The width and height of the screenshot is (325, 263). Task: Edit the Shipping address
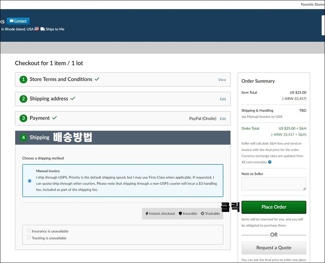(223, 99)
